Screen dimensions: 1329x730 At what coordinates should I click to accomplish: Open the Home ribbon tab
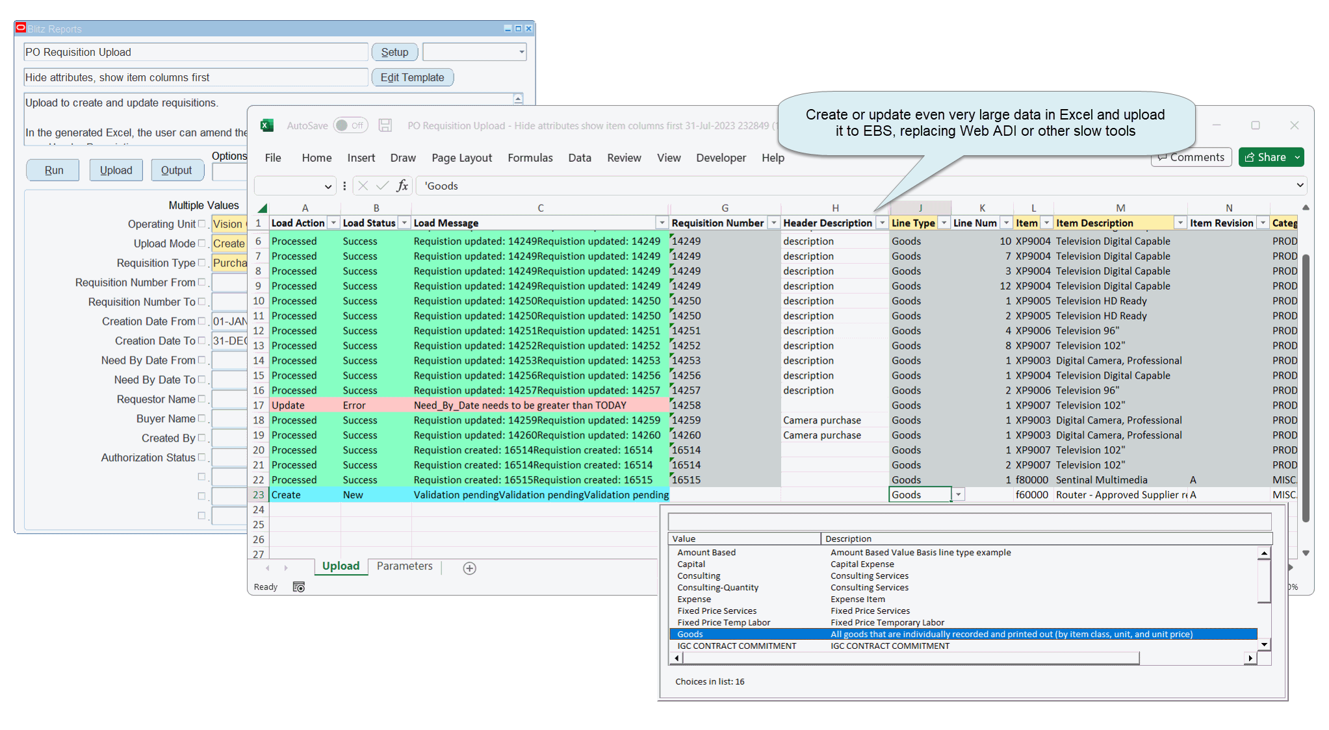[316, 158]
